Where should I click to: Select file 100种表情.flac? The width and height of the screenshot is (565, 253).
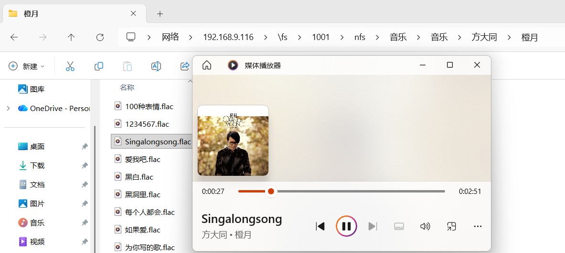tap(144, 106)
